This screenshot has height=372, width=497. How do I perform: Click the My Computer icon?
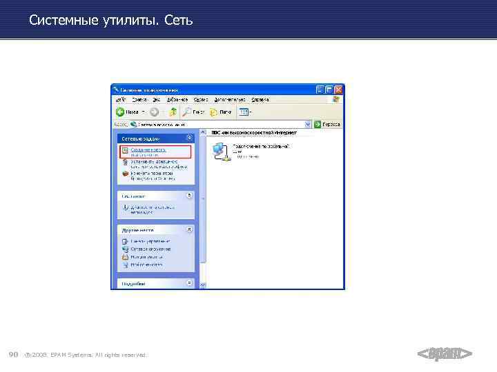[x=125, y=265]
